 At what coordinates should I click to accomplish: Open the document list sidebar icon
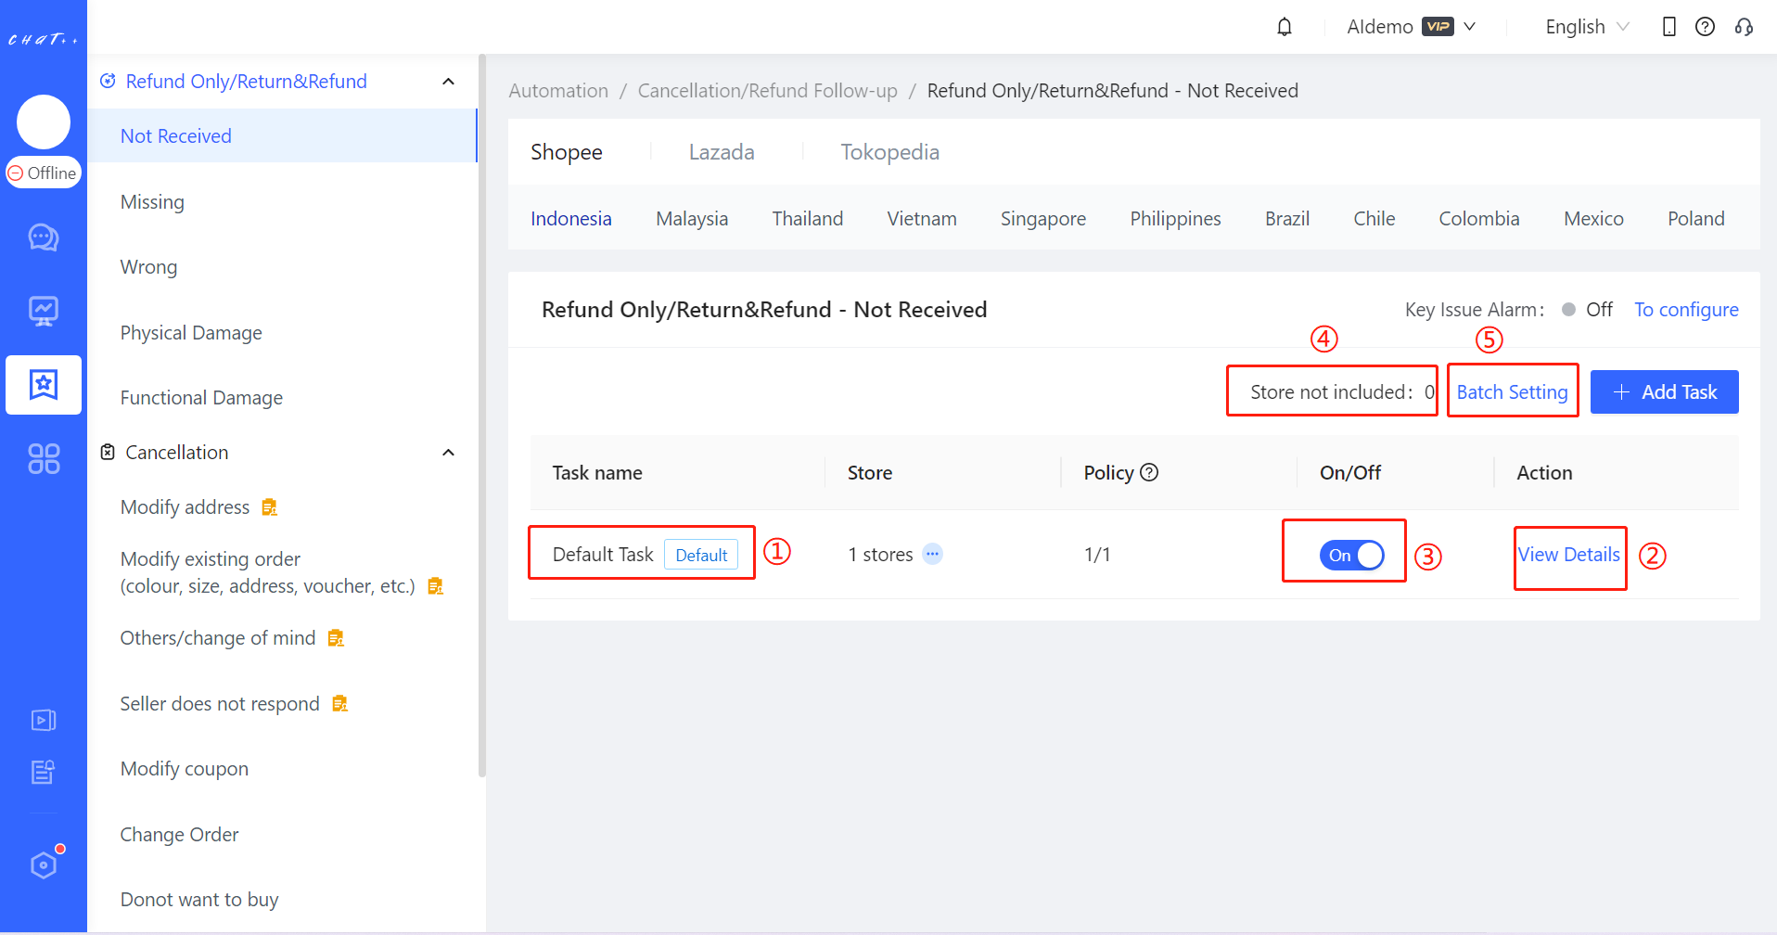(44, 772)
